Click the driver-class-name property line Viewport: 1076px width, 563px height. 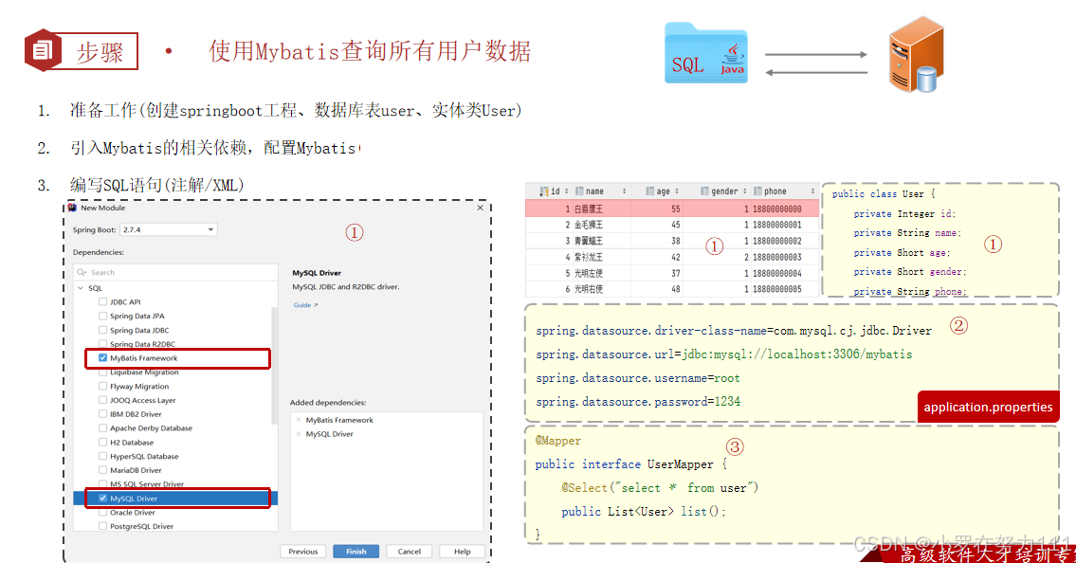734,331
